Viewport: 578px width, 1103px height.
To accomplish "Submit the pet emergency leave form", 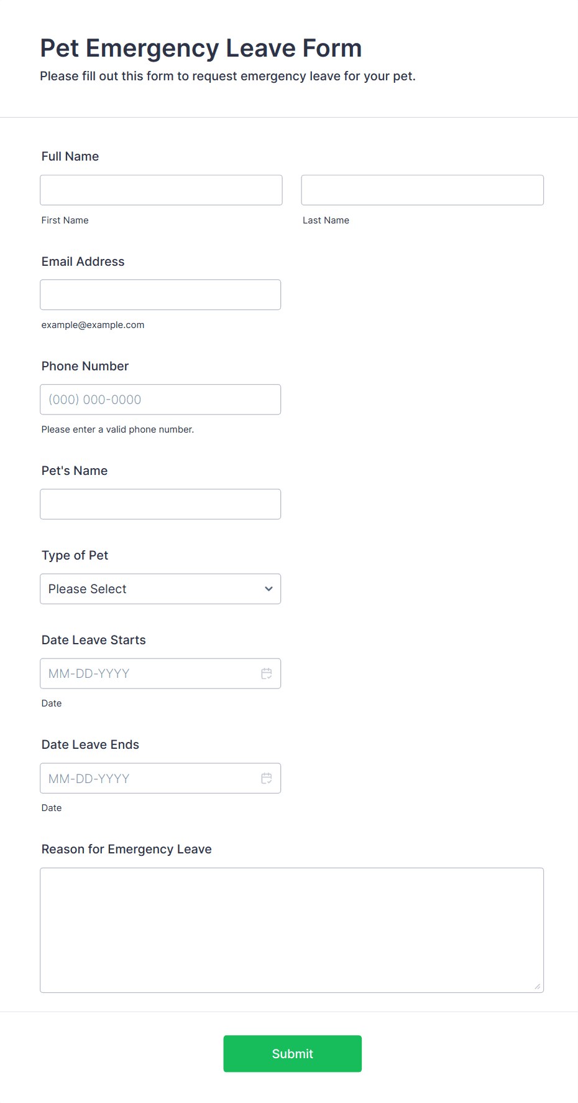I will (292, 1053).
